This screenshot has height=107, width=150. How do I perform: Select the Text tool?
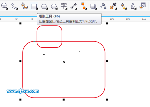tap(64, 6)
